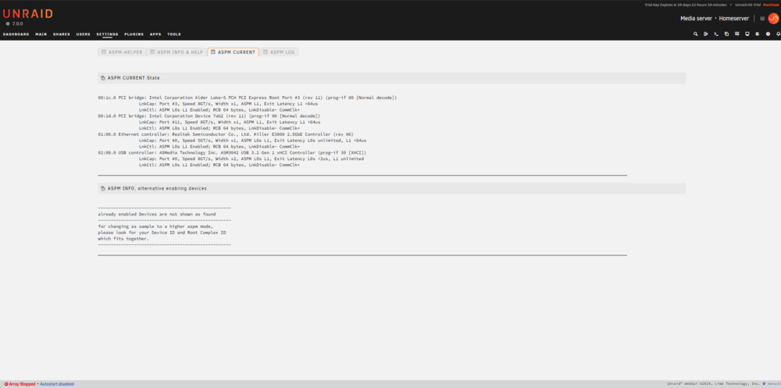Screen dimensions: 781x388
Task: Click the feedback icon in header toolbar
Action: (x=736, y=34)
